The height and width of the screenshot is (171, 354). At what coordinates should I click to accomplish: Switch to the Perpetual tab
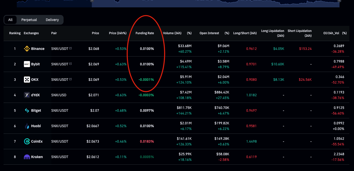tap(29, 20)
